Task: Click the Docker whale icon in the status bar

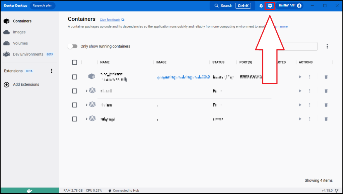Action: [x=29, y=190]
